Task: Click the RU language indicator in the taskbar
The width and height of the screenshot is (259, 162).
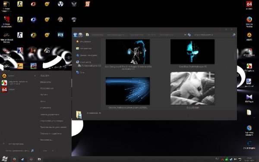Action: click(217, 159)
